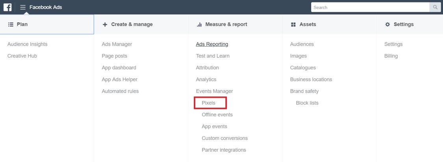Click the Plan list icon
The image size is (443, 162).
[x=11, y=24]
